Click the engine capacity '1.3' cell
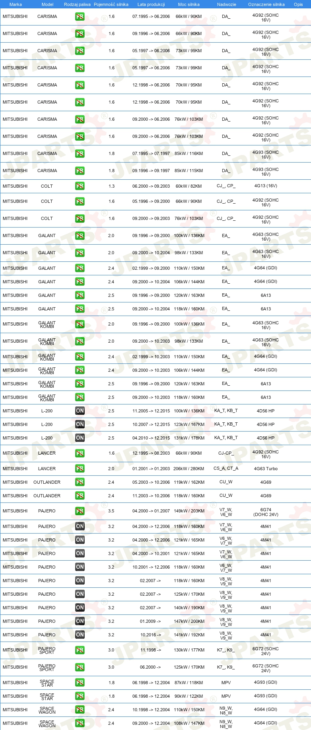The height and width of the screenshot is (730, 311). 111,186
